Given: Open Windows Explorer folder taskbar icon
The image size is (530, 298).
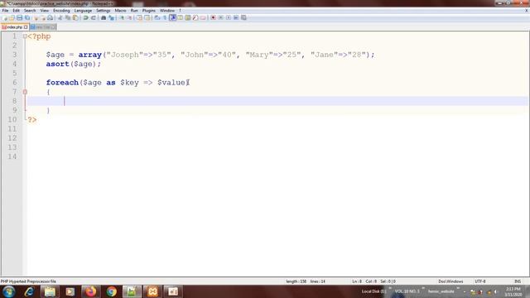Looking at the screenshot, I should pos(50,291).
